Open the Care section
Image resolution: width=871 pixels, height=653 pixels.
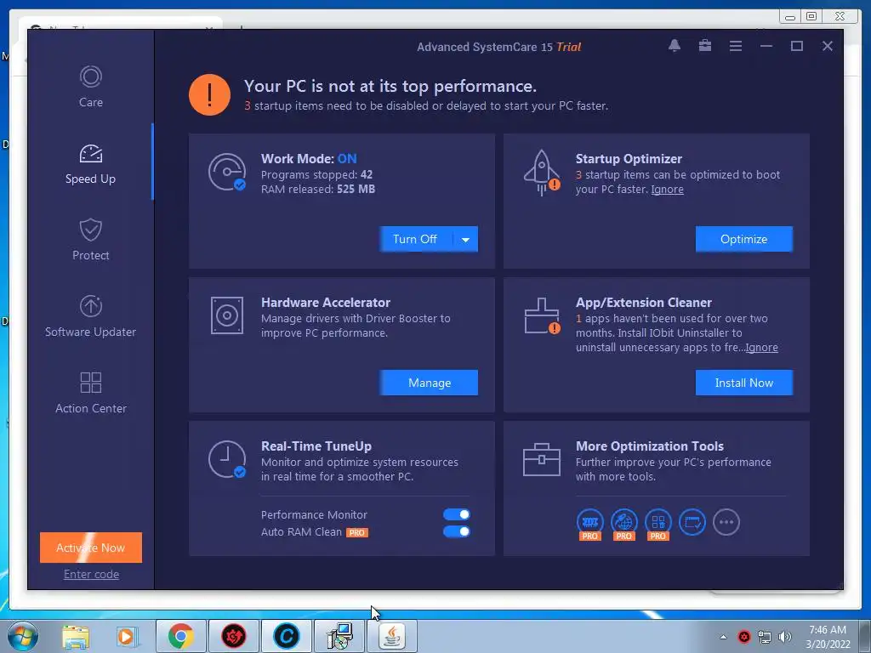[x=90, y=88]
